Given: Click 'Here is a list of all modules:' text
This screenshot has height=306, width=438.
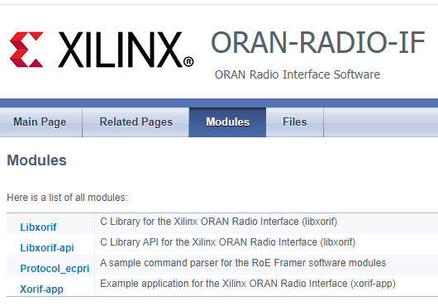Looking at the screenshot, I should [67, 198].
